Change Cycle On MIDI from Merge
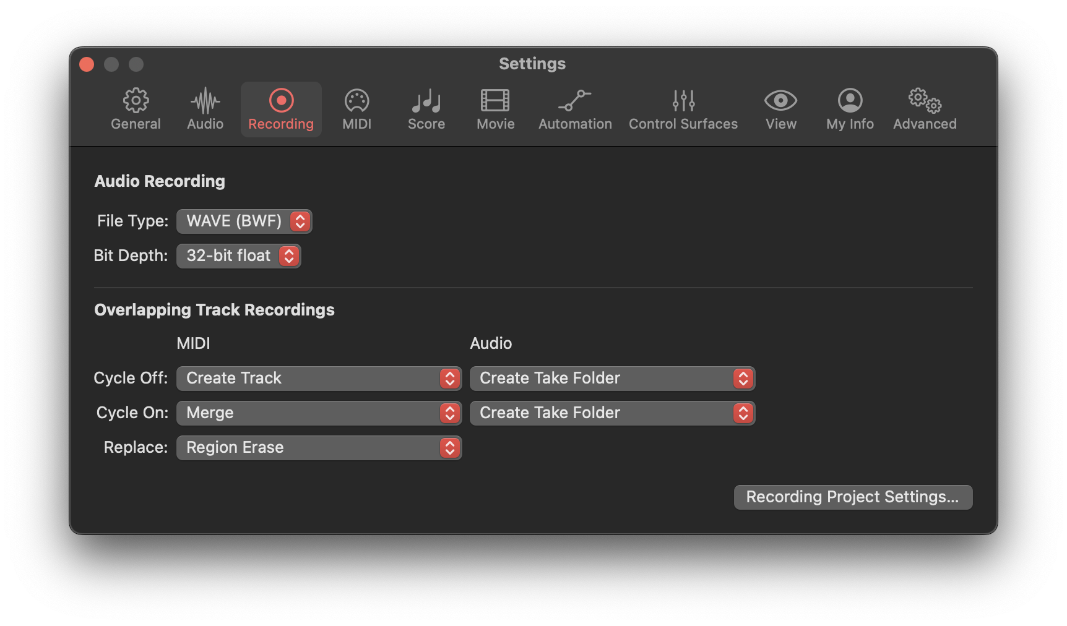This screenshot has width=1067, height=626. point(318,413)
